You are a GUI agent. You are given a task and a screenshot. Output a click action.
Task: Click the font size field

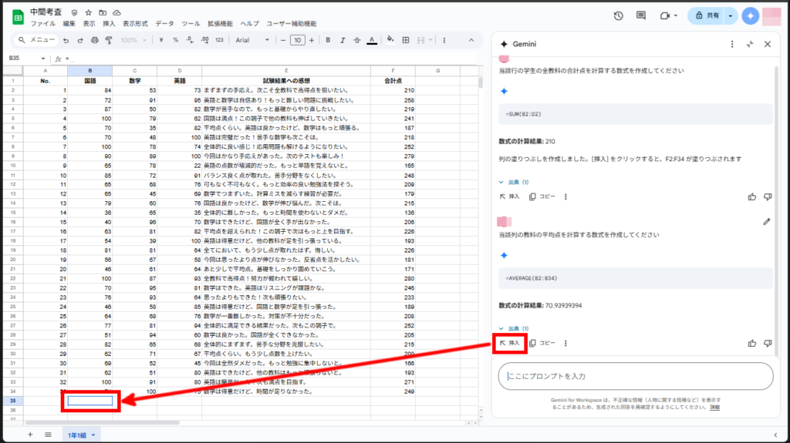(x=297, y=40)
